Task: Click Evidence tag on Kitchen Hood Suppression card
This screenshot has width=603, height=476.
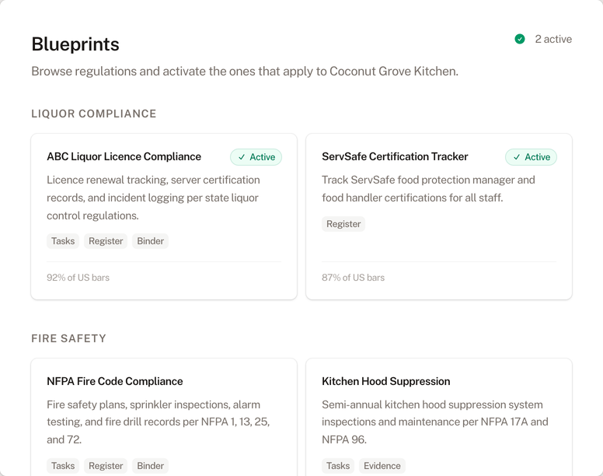Action: click(382, 466)
